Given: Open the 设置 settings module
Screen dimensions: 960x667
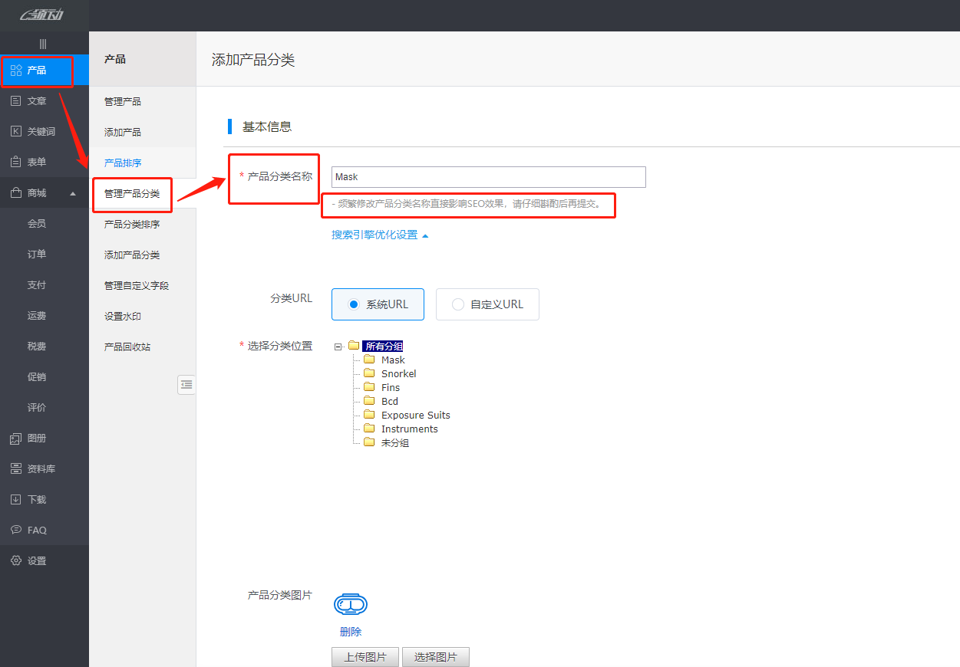Looking at the screenshot, I should click(36, 560).
